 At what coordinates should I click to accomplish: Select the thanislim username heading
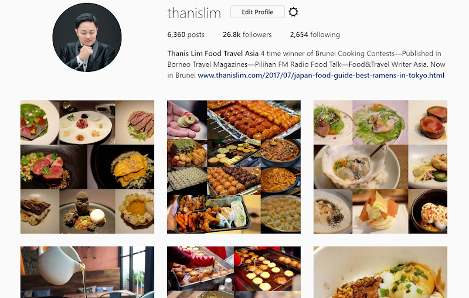point(194,13)
